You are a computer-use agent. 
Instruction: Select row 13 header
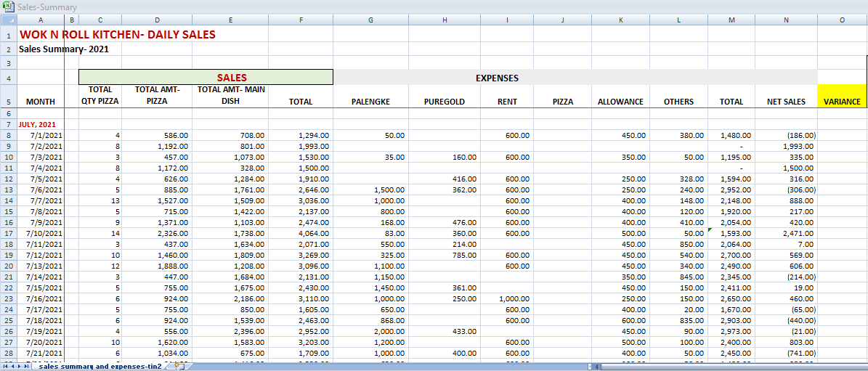pos(8,189)
